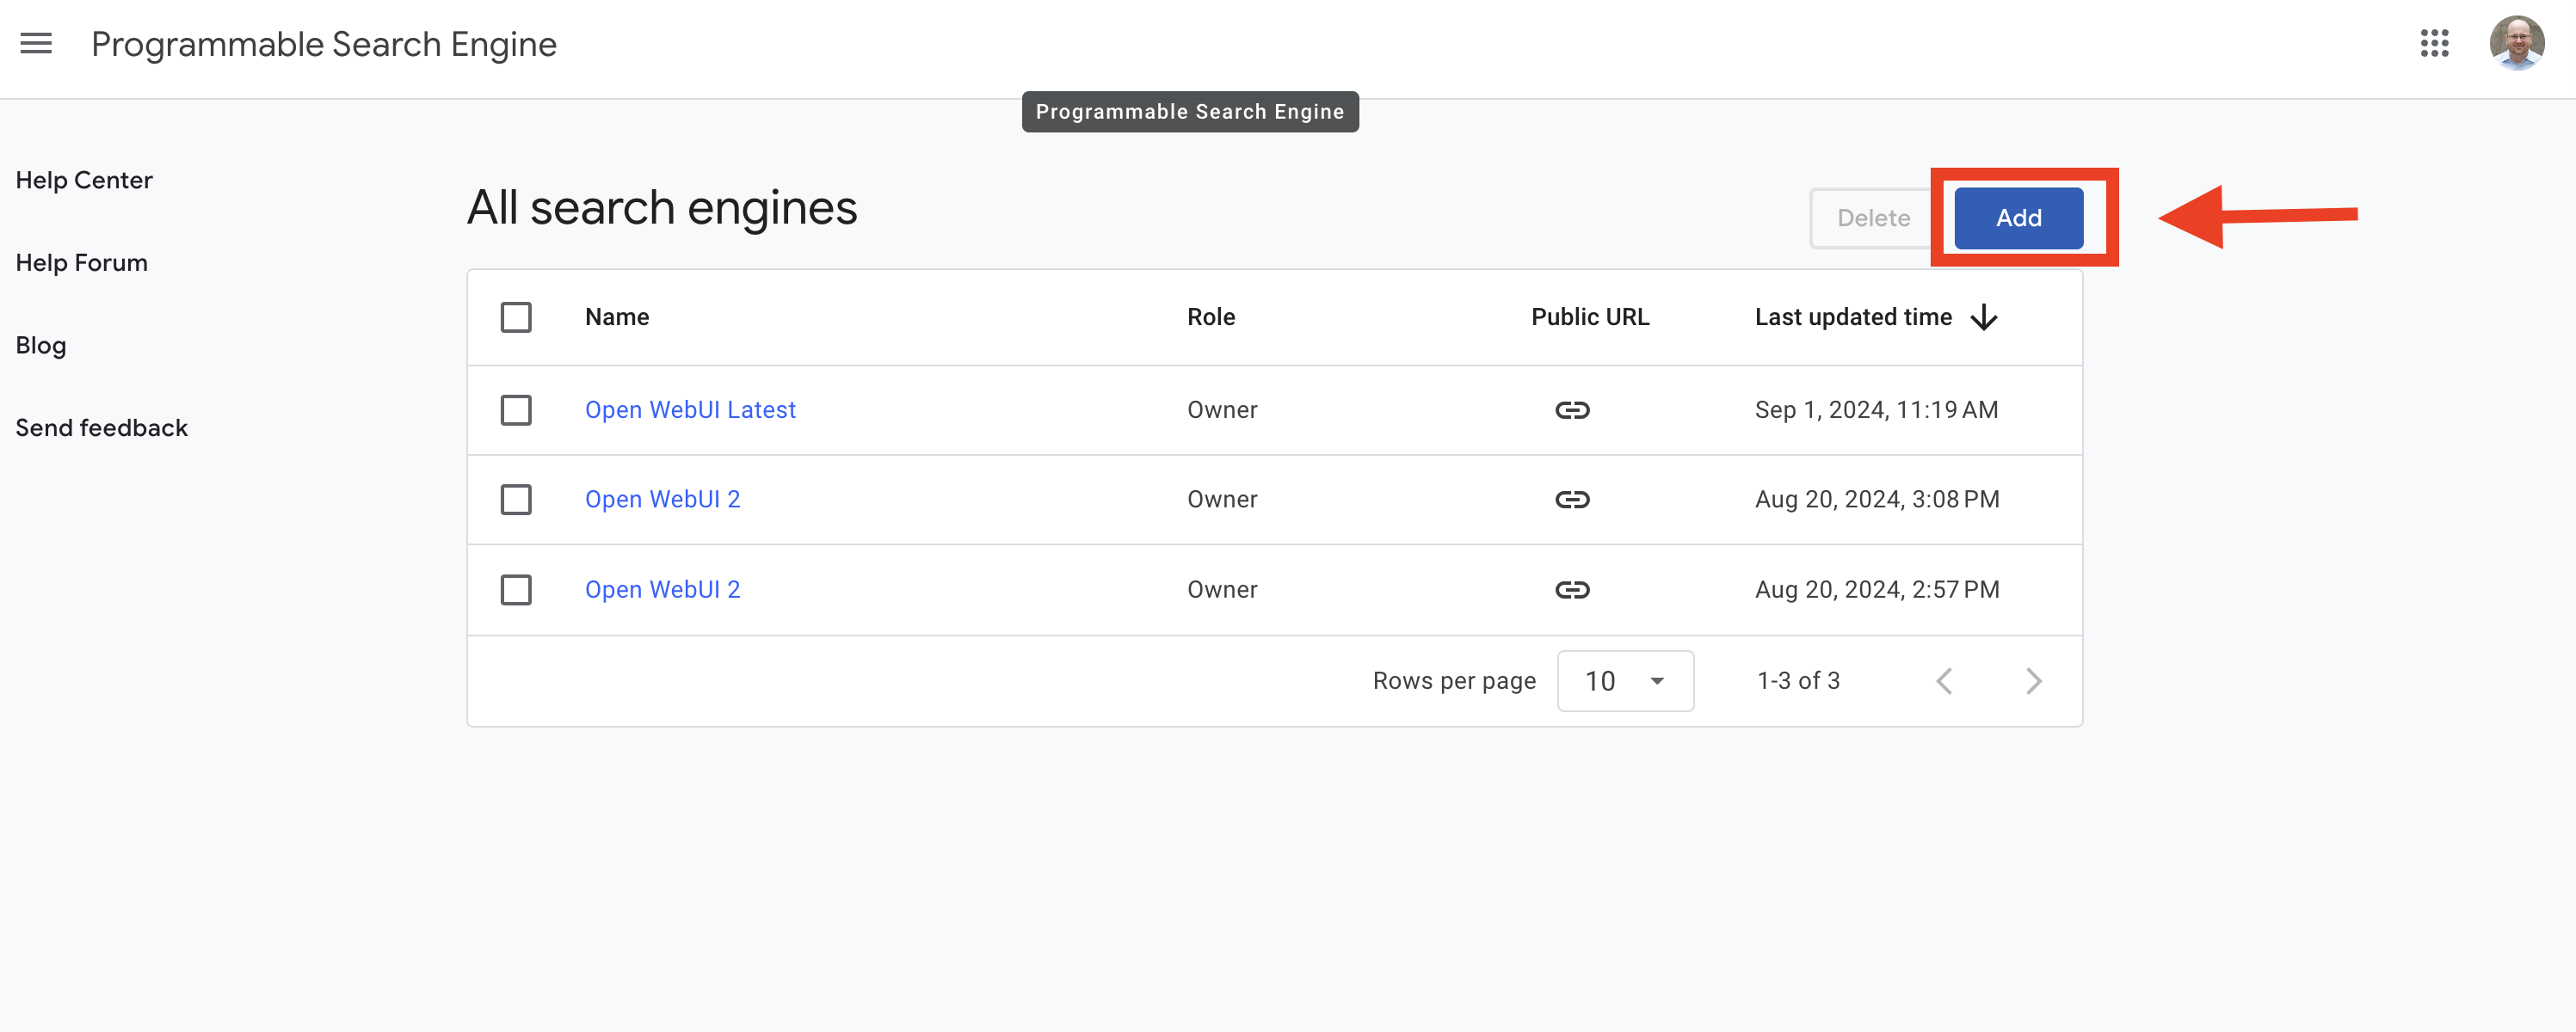Click Owner role in Open WebUI Latest row
Viewport: 2576px width, 1032px height.
pos(1222,410)
